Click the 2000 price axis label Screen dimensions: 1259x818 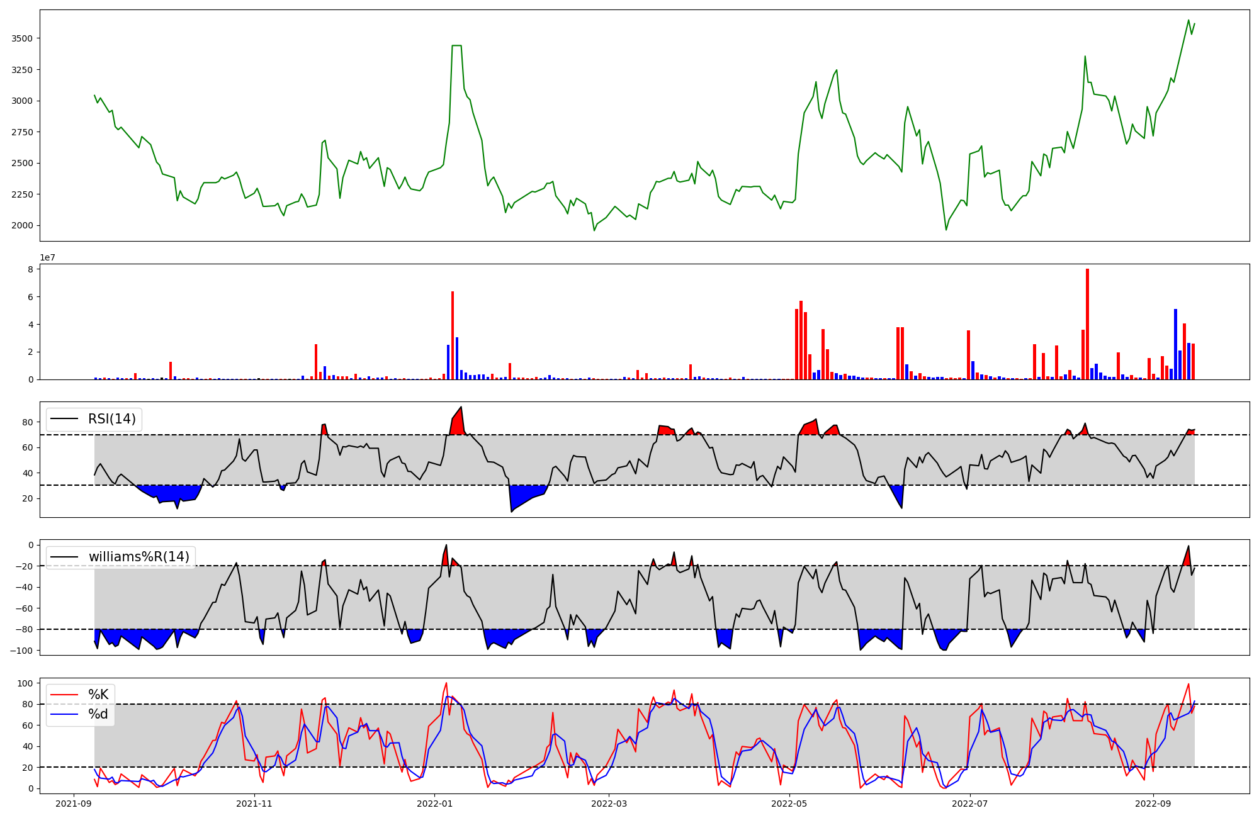coord(22,225)
